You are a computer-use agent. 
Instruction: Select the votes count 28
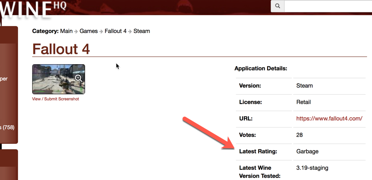tap(299, 135)
